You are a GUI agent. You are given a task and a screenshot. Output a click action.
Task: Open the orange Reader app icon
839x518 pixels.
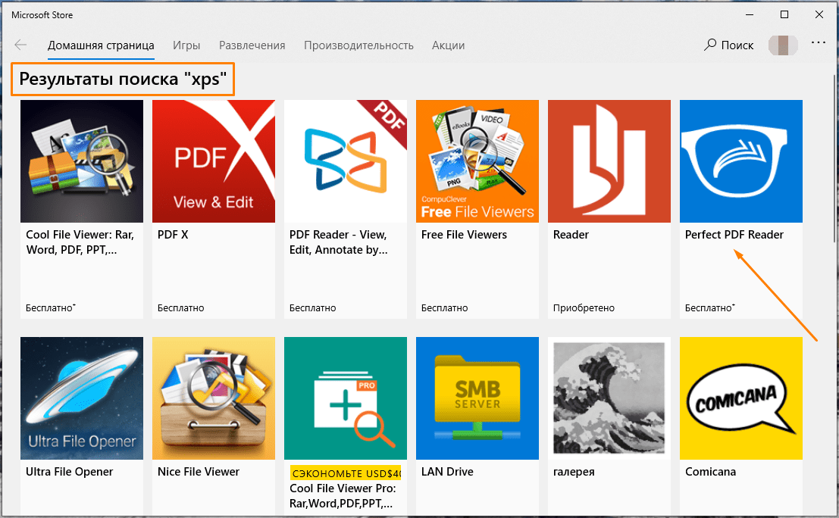609,161
